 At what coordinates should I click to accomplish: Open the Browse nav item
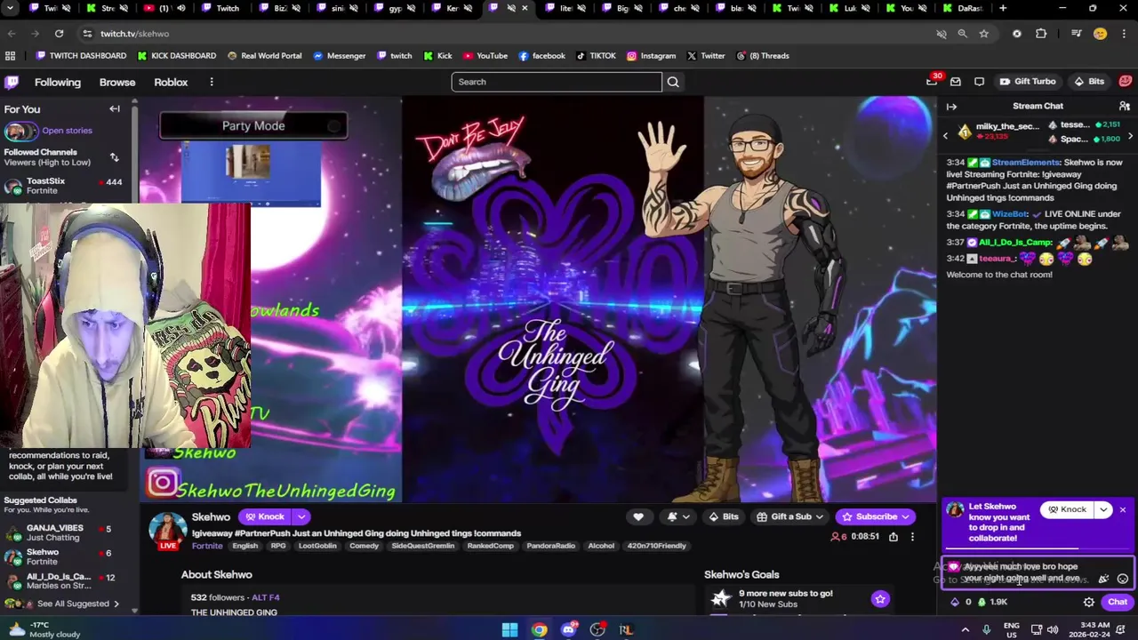pyautogui.click(x=117, y=82)
